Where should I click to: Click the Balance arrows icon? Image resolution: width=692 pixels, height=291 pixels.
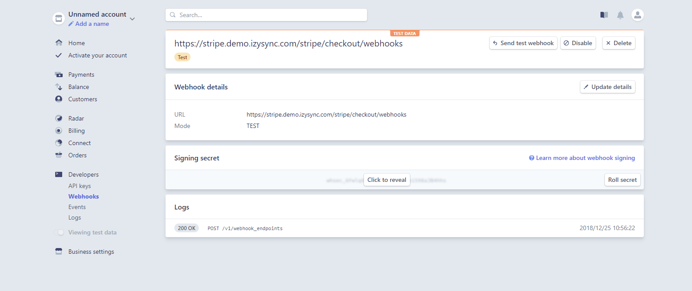tap(59, 87)
